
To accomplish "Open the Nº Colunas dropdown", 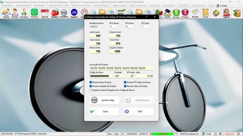I will (x=118, y=27).
